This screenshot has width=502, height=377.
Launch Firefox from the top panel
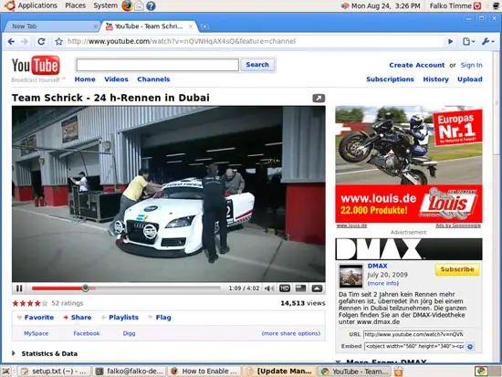click(x=127, y=5)
